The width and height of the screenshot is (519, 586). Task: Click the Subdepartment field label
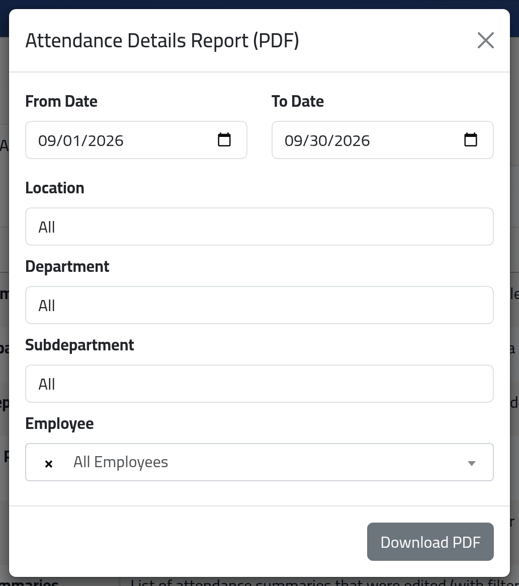click(79, 345)
